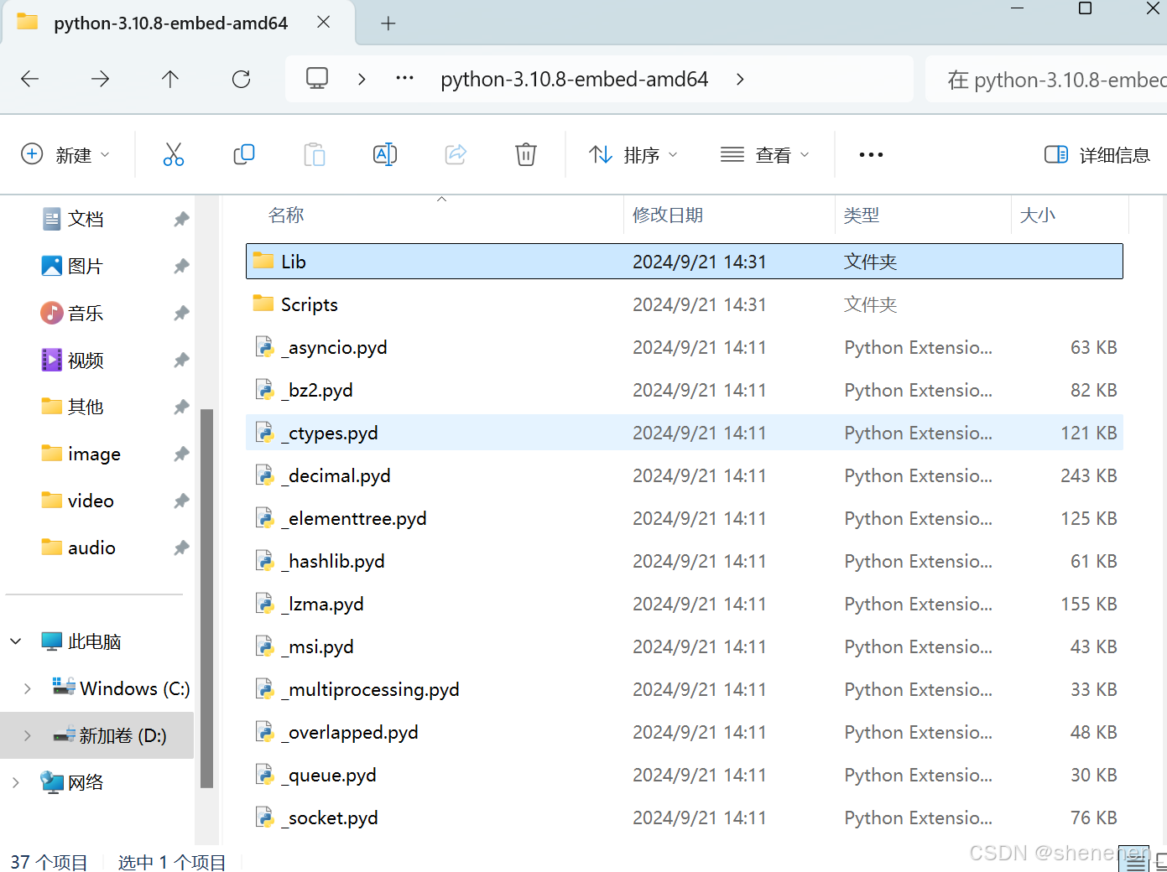Click the Paste icon in the toolbar
Viewport: 1167px width, 872px height.
(315, 154)
